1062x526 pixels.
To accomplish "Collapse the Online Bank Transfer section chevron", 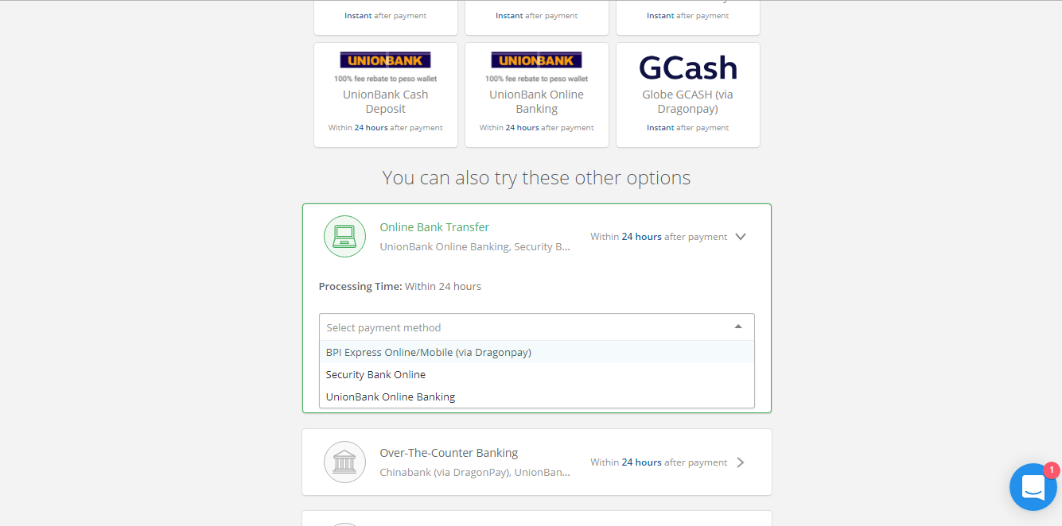I will 740,237.
